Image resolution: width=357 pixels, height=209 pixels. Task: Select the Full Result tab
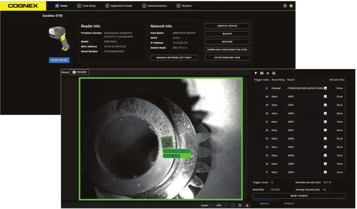[x=288, y=203]
